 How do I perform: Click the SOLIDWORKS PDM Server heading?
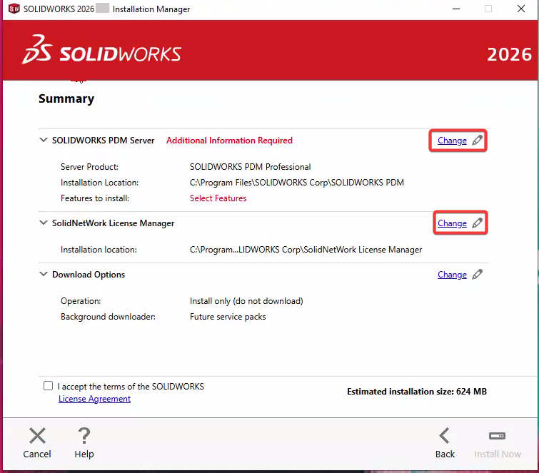coord(103,141)
